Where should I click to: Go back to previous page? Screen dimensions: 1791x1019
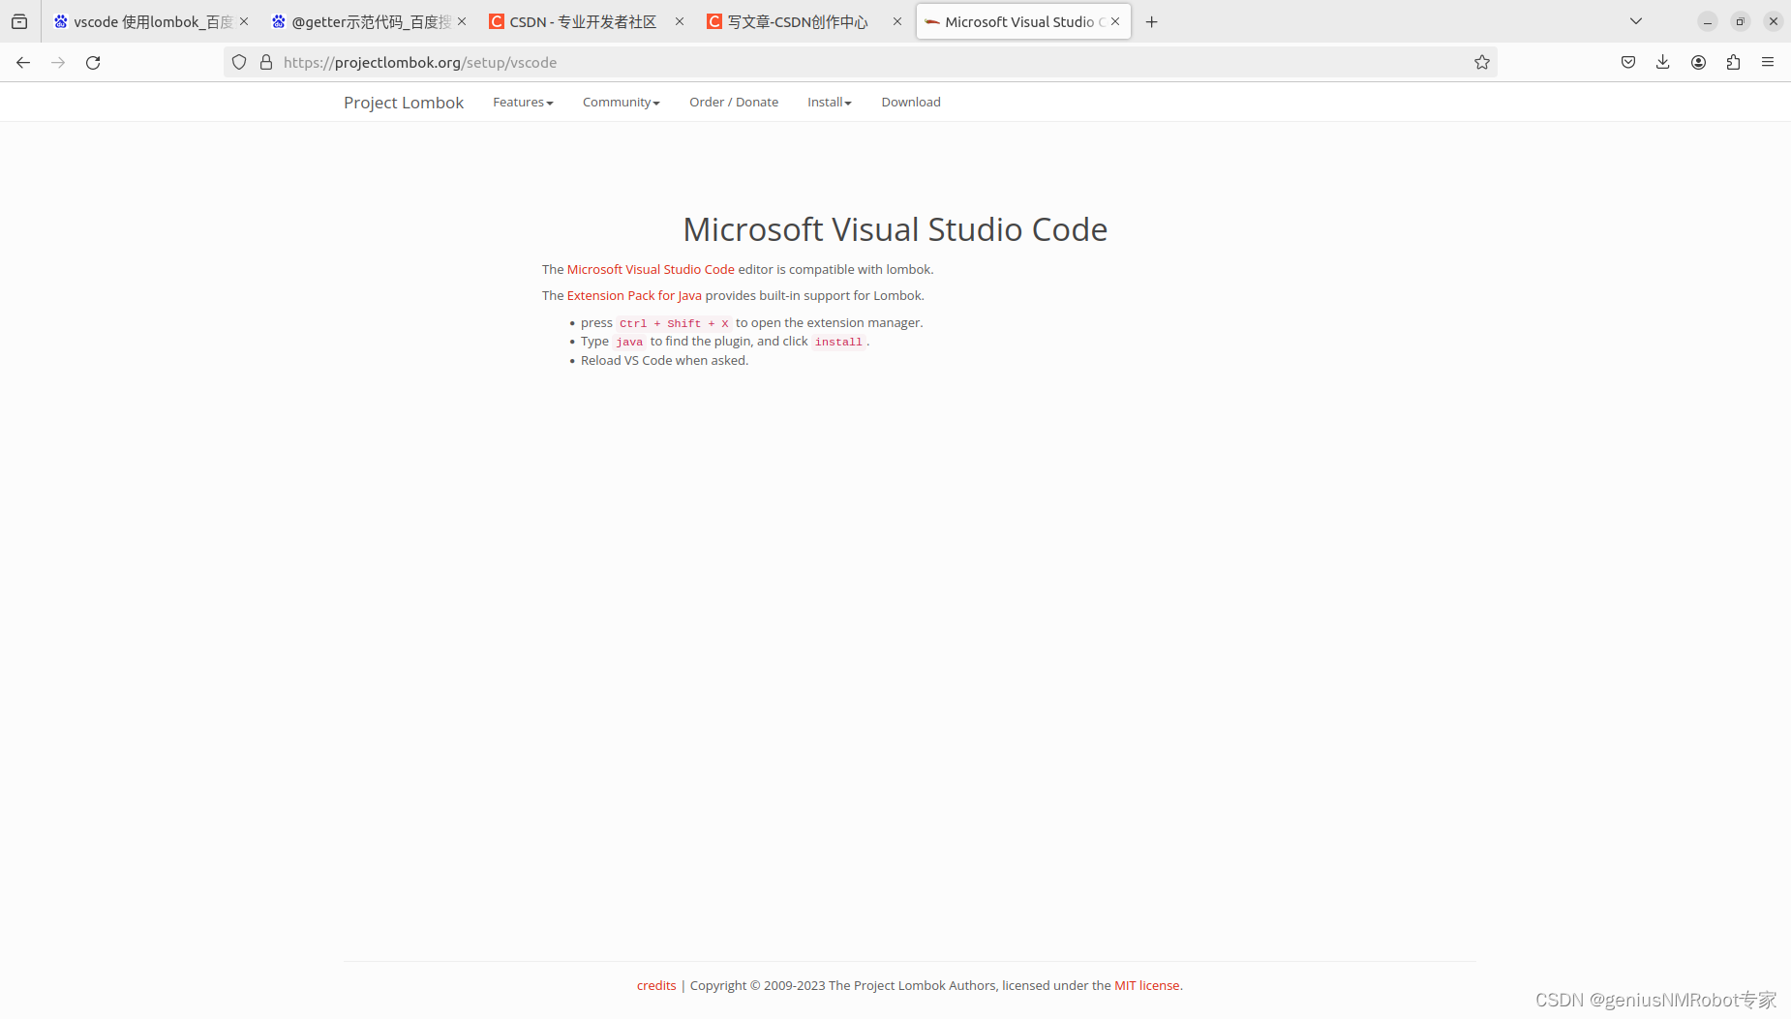pyautogui.click(x=23, y=62)
